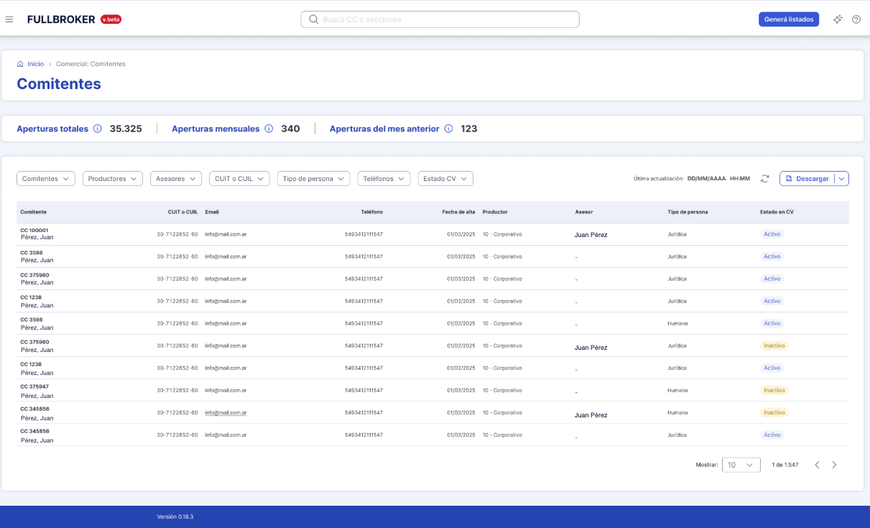Go to previous page arrow
The height and width of the screenshot is (528, 870).
click(x=817, y=465)
